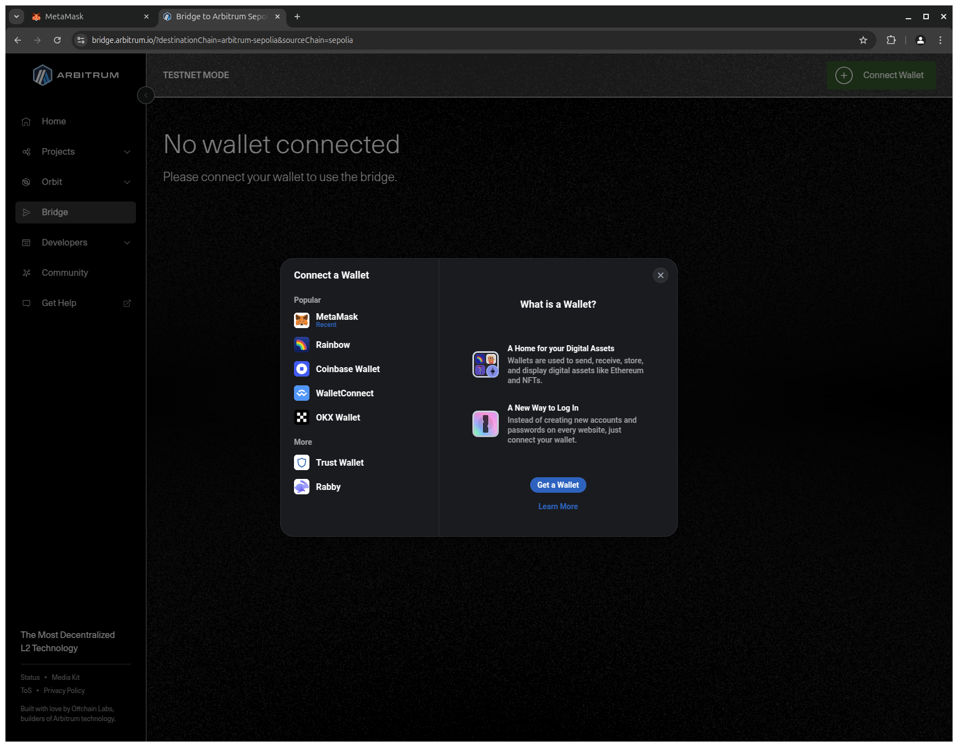Screen dimensions: 958x747
Task: Click the browser address bar URL
Action: [222, 40]
